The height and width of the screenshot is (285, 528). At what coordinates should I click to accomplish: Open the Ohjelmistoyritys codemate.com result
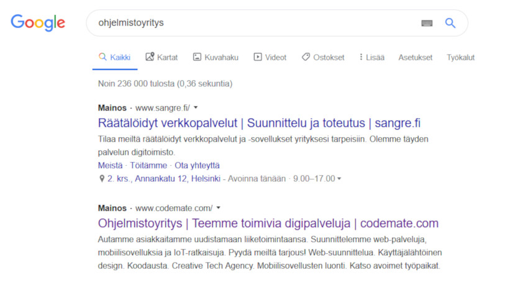268,224
